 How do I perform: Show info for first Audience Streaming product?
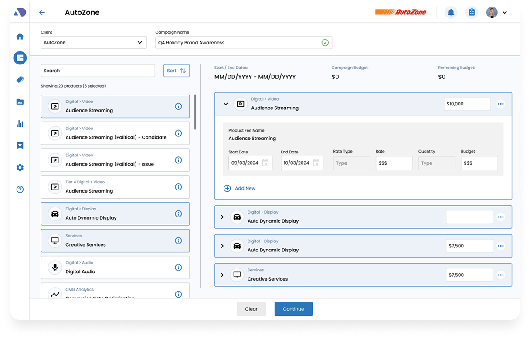[178, 106]
